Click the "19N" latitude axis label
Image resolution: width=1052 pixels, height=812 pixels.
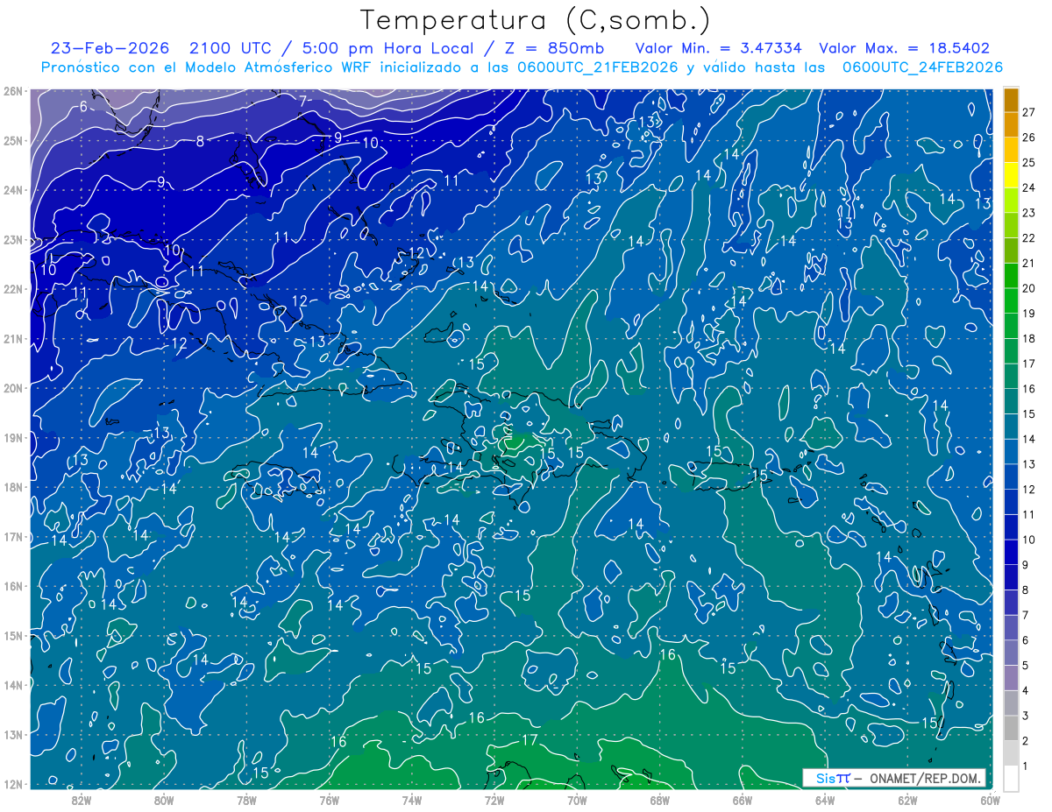point(12,437)
